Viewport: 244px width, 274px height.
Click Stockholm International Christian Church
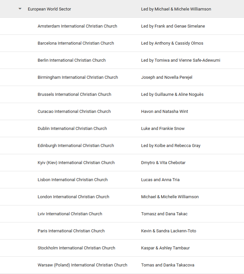click(x=76, y=248)
